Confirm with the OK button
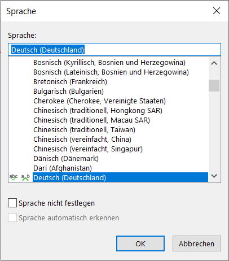The width and height of the screenshot is (229, 261). pyautogui.click(x=140, y=243)
